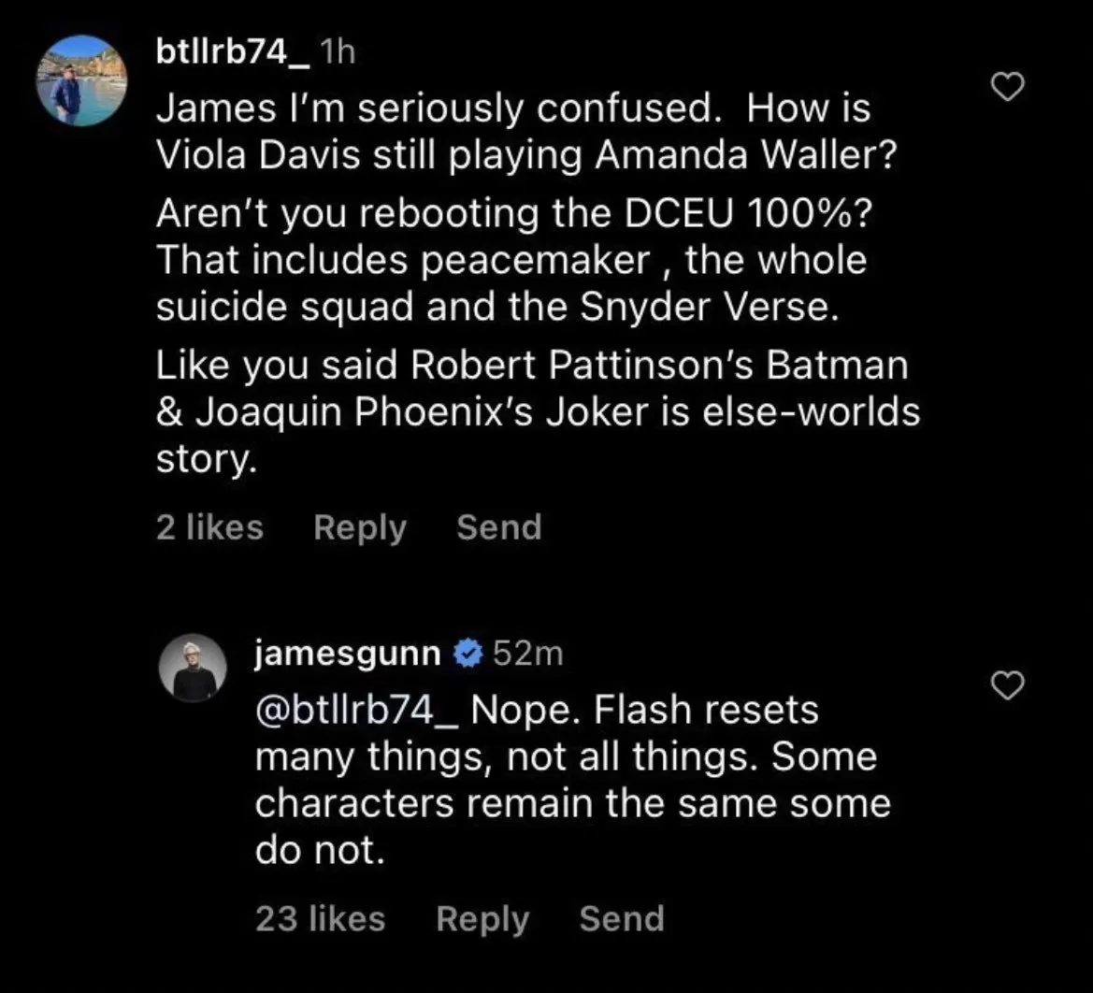Send jamesgunn's reply
Image resolution: width=1093 pixels, height=993 pixels.
[622, 919]
